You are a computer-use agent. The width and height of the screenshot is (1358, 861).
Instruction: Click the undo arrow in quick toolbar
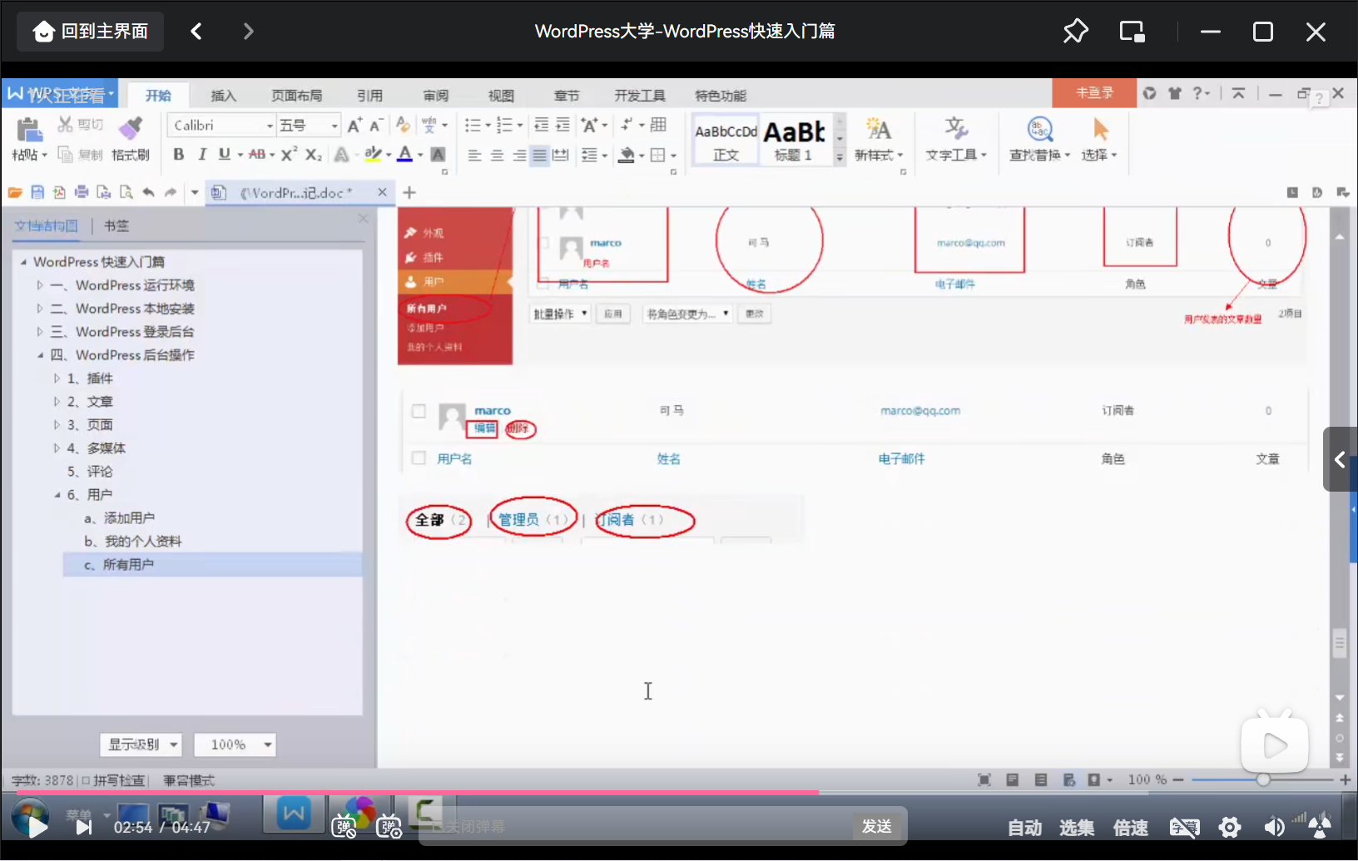tap(148, 192)
